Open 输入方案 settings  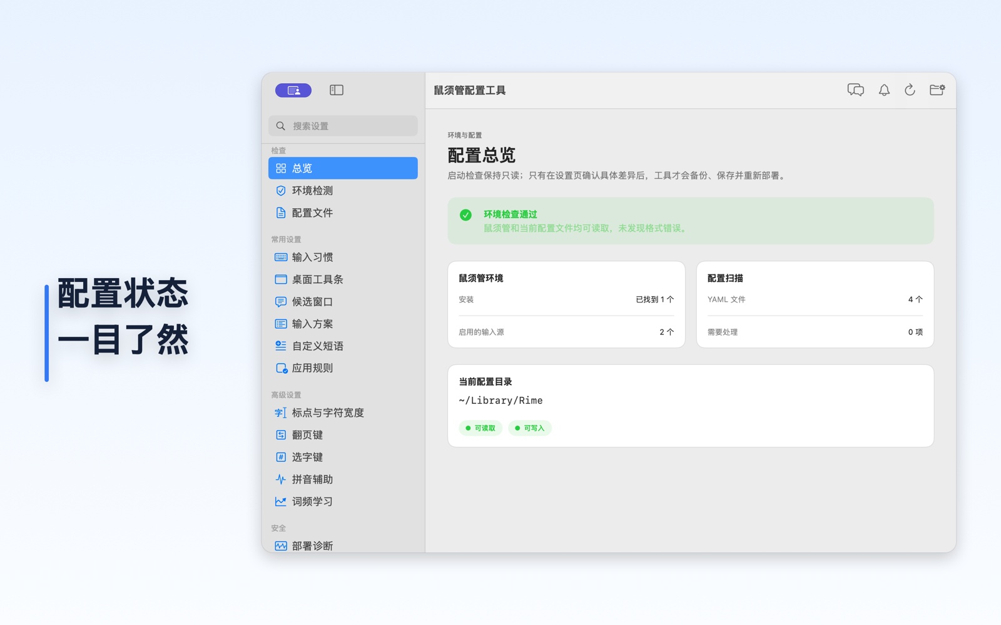click(x=343, y=324)
